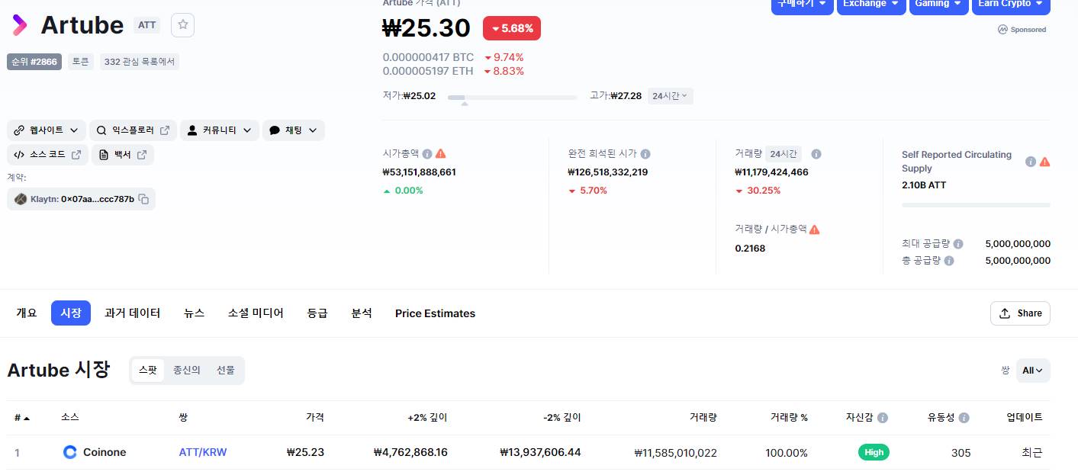Viewport: 1078px width, 475px height.
Task: Open the 뉴스 tab
Action: (x=195, y=313)
